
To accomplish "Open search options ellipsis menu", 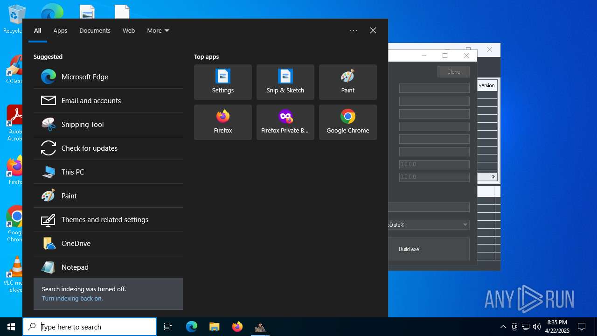I will [x=354, y=30].
